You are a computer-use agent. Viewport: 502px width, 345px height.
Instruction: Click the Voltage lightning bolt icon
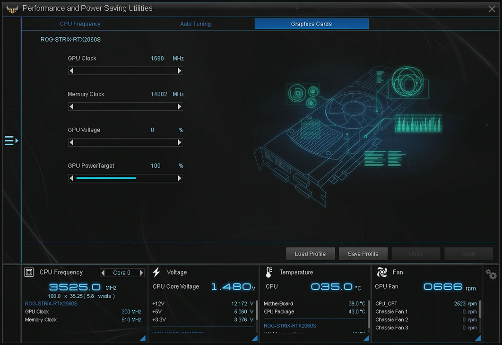[x=156, y=272]
